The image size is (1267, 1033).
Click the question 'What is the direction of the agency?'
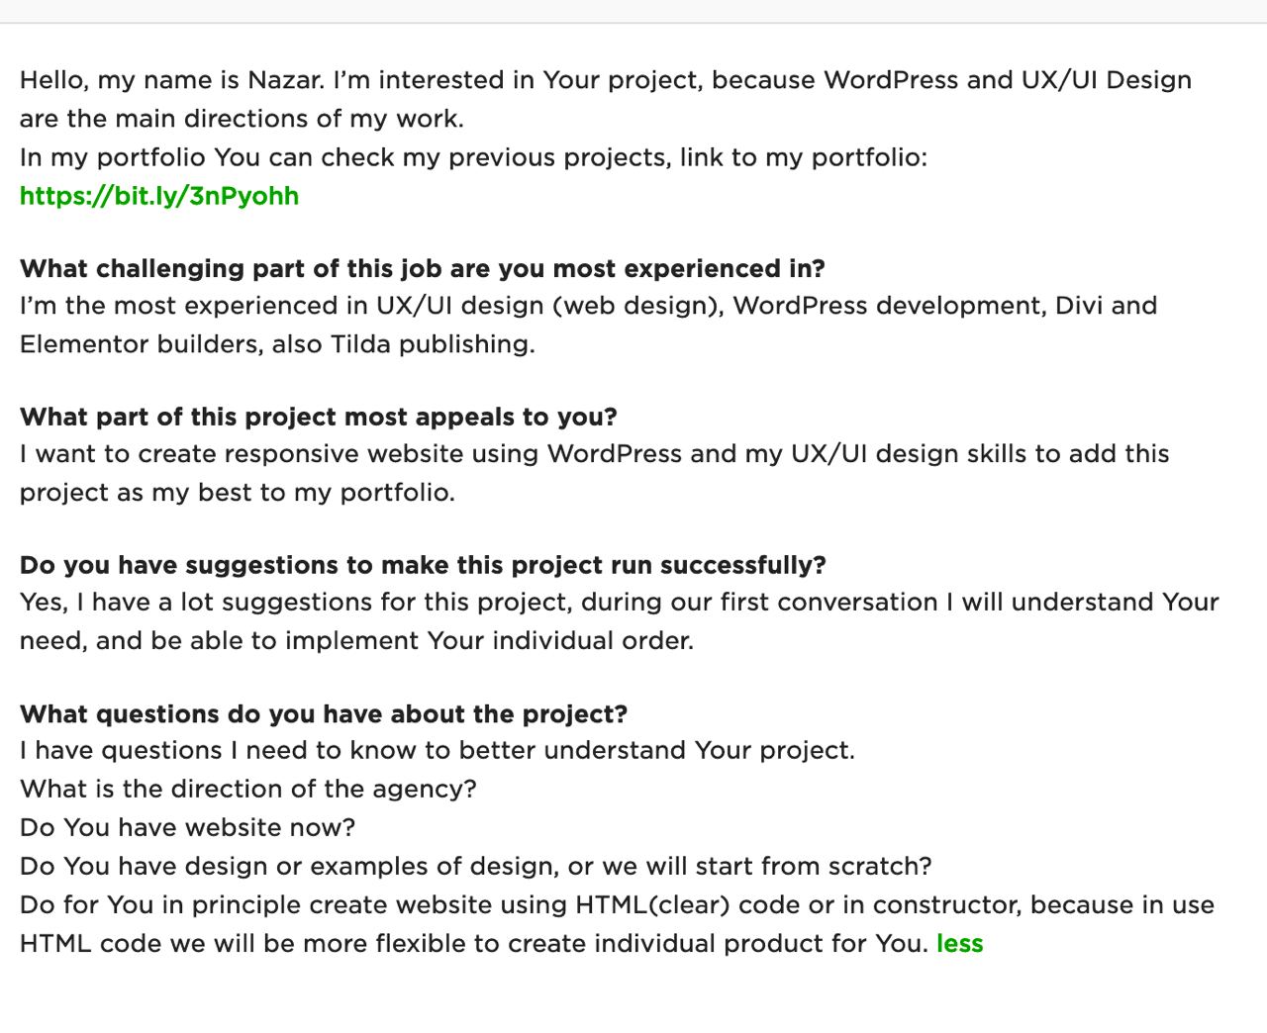(x=248, y=789)
